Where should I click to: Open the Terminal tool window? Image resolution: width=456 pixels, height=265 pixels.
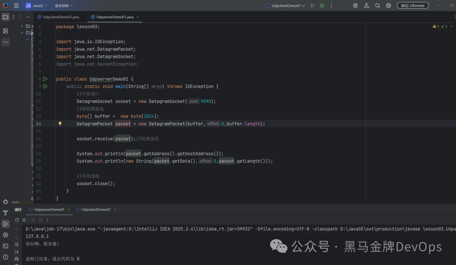click(x=5, y=246)
